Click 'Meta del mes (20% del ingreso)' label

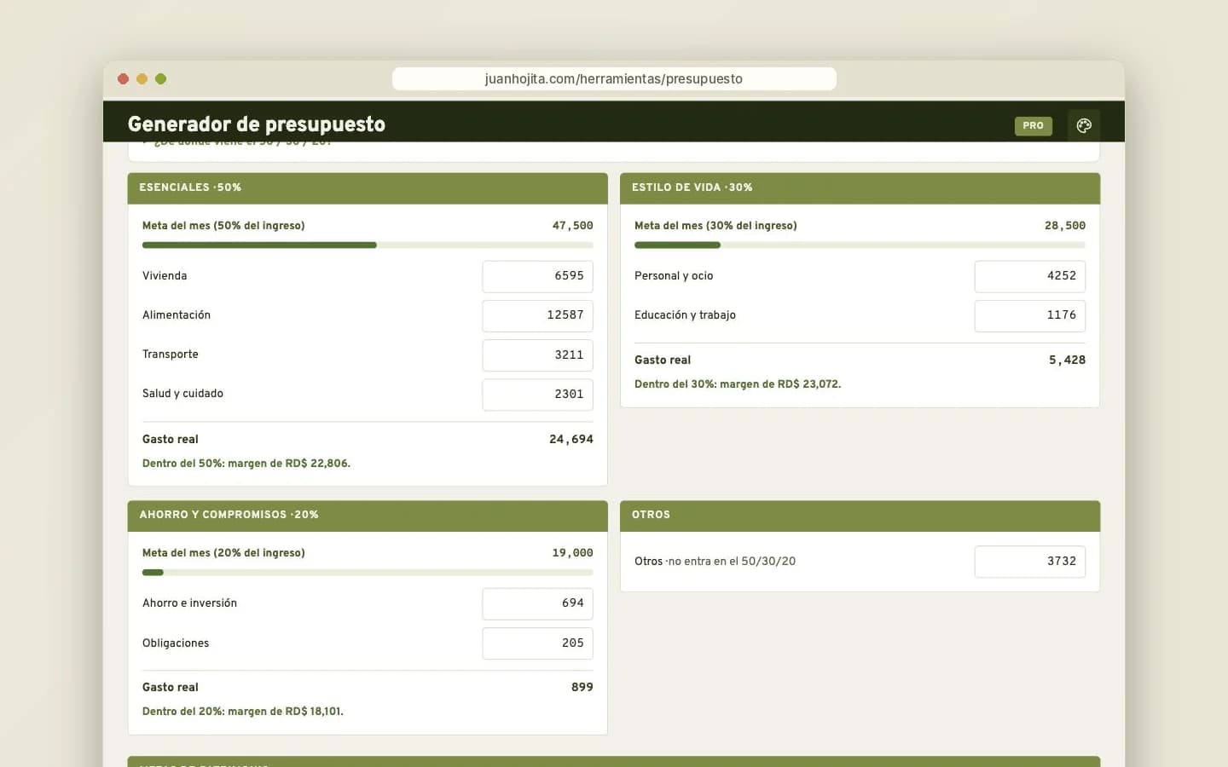click(223, 553)
